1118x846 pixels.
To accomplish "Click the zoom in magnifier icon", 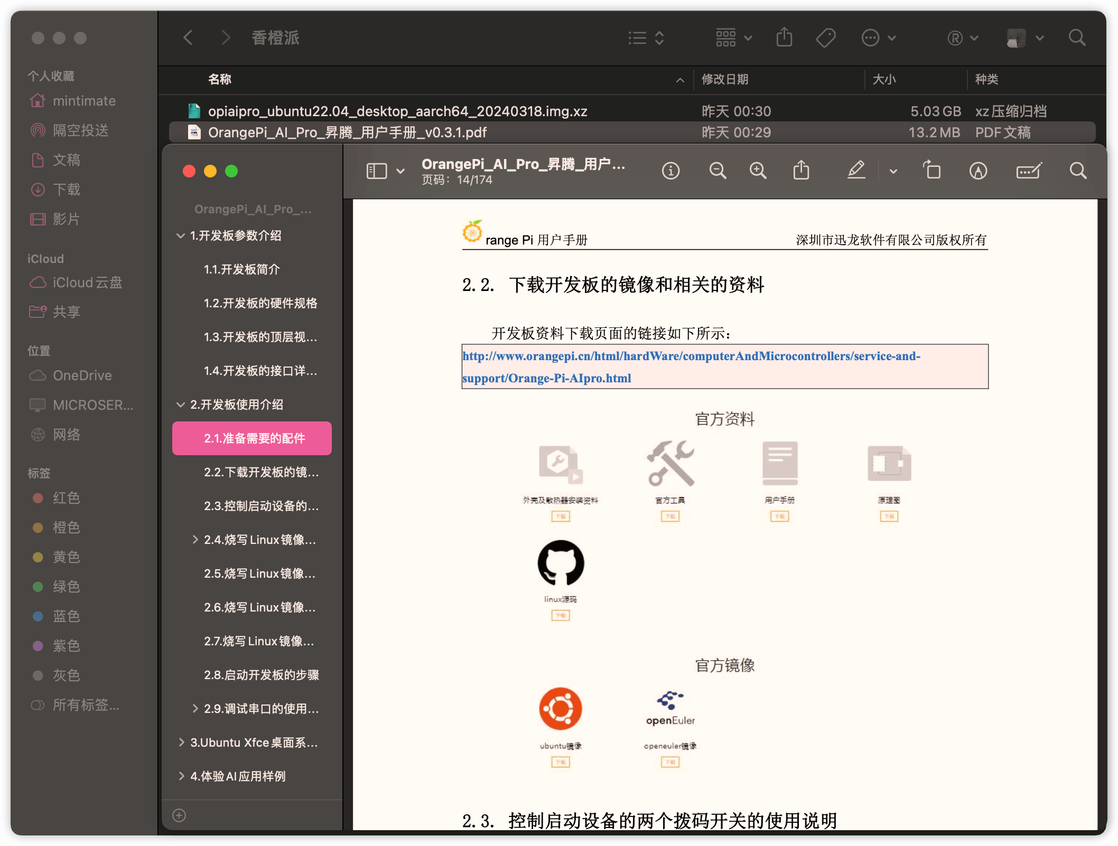I will 758,171.
